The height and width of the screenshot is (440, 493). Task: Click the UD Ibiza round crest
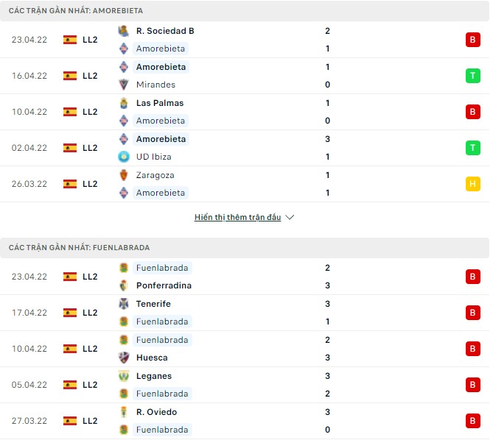click(x=124, y=157)
